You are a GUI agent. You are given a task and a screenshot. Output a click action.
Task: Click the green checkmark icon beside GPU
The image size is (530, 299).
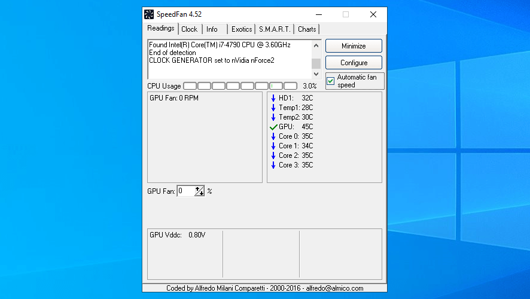(x=273, y=127)
